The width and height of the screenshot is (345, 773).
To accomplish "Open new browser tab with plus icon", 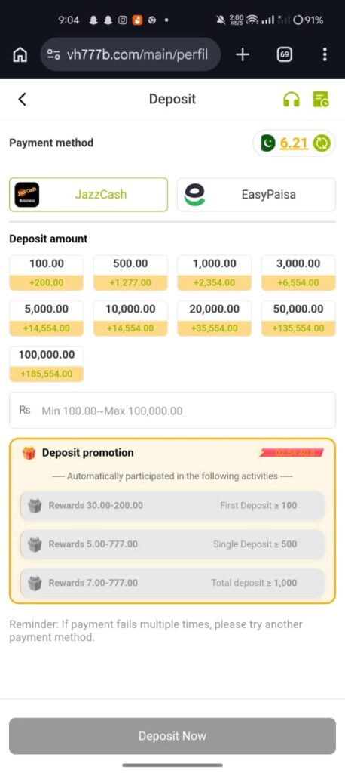I will [242, 54].
